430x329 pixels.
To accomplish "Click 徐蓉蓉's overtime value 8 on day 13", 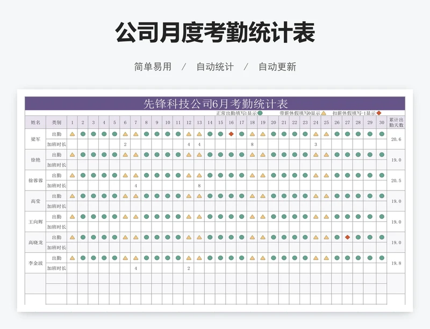I will point(199,186).
